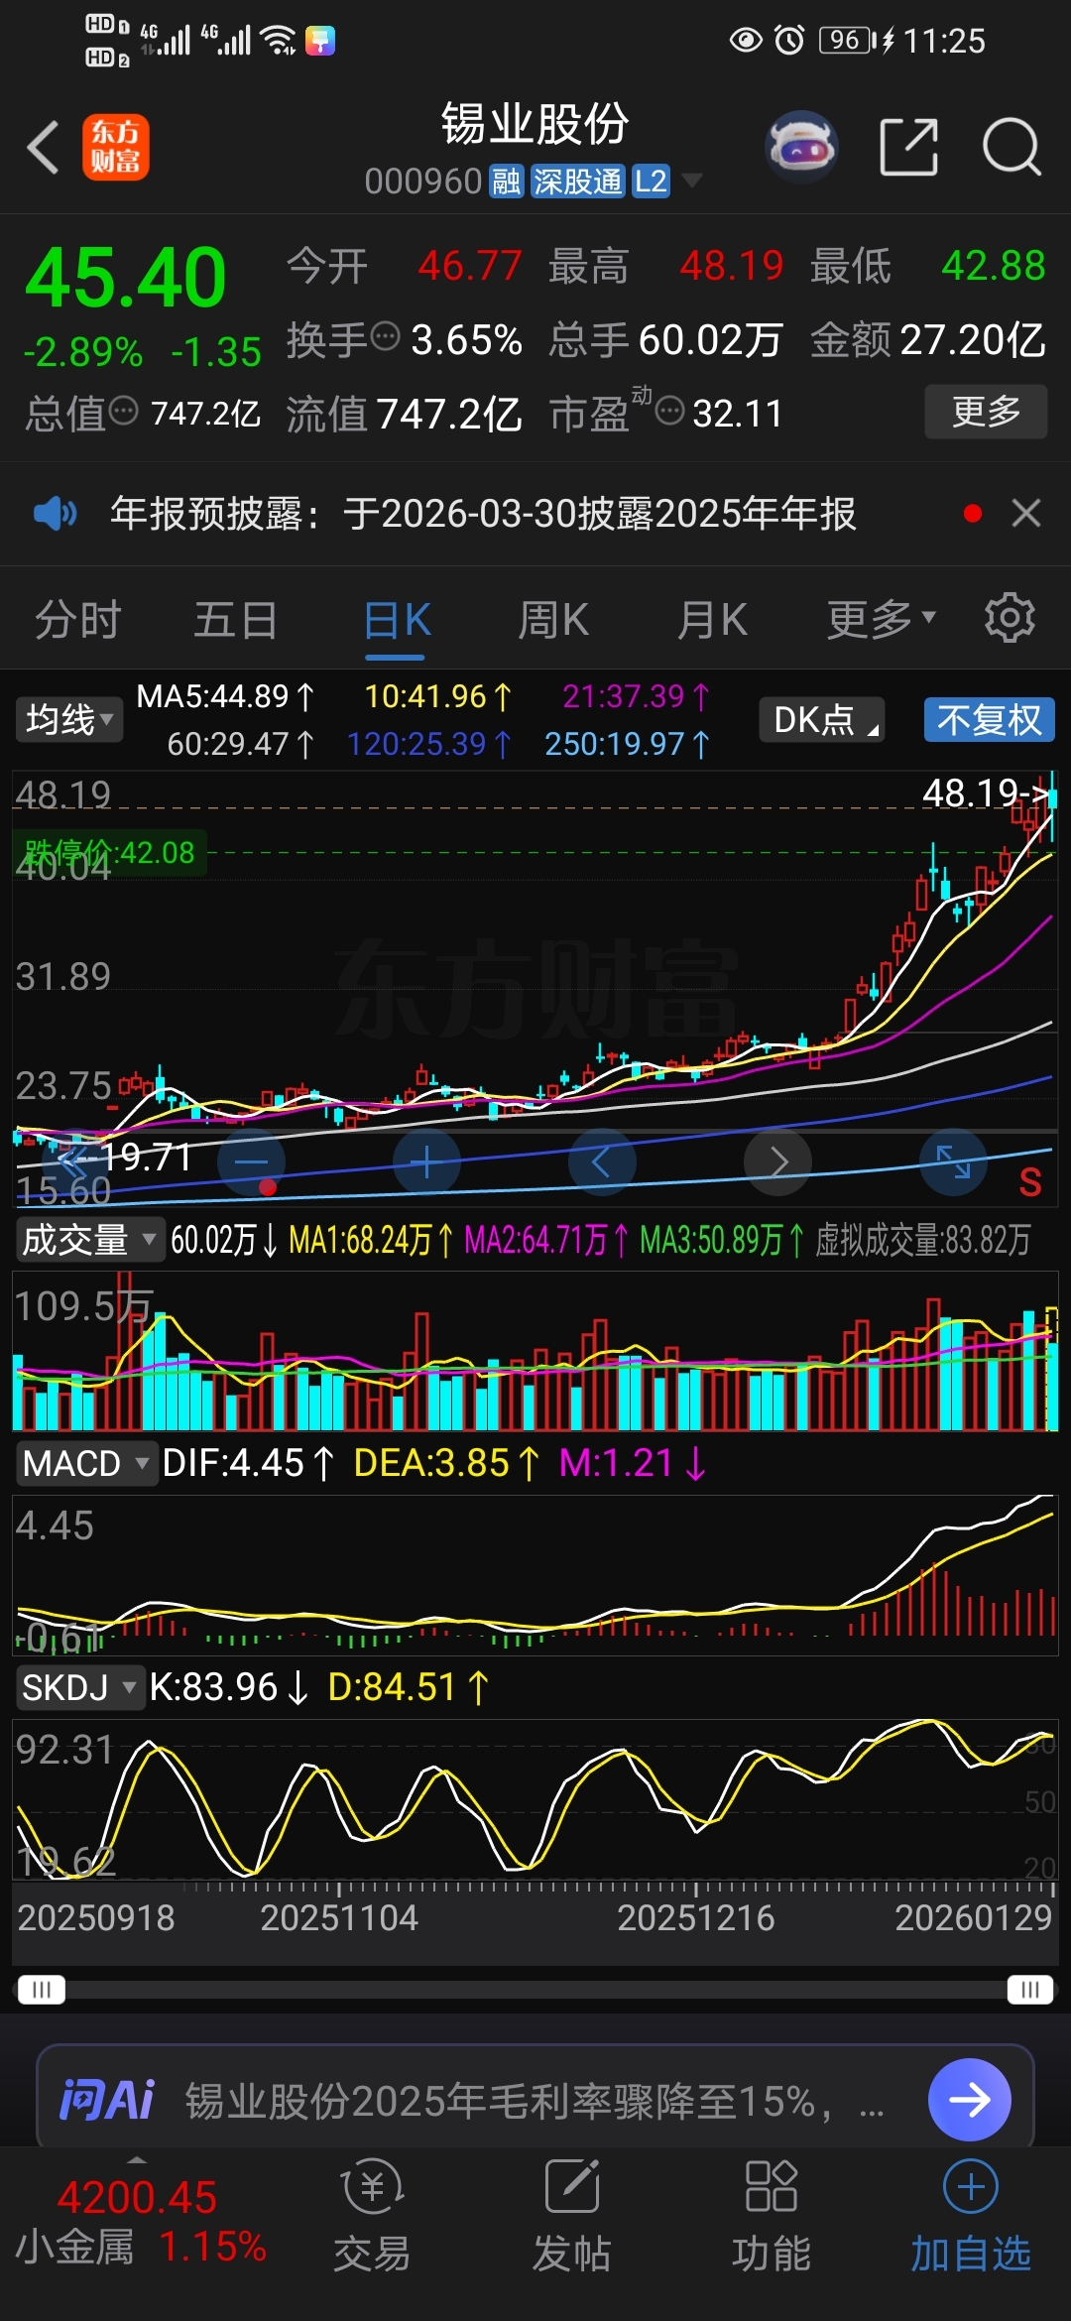Image resolution: width=1071 pixels, height=2321 pixels.
Task: Select the 日K tab
Action: (397, 620)
